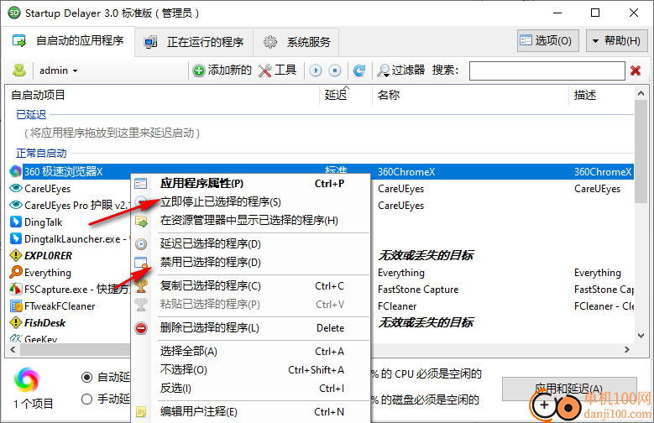Open the 帮助(H) dropdown menu

(x=616, y=41)
